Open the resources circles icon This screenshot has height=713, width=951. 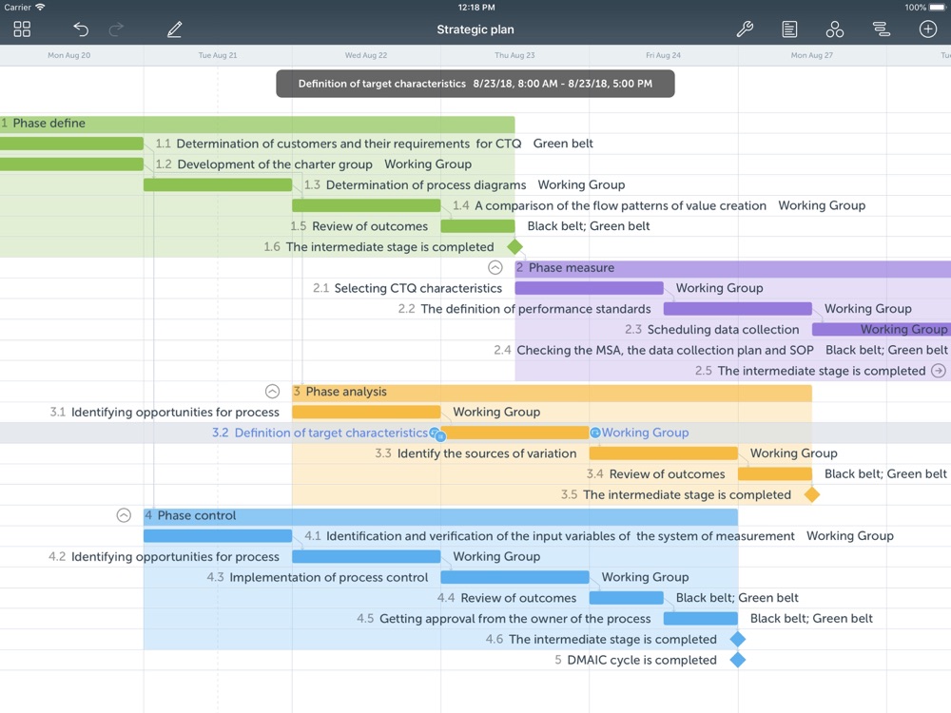click(834, 29)
